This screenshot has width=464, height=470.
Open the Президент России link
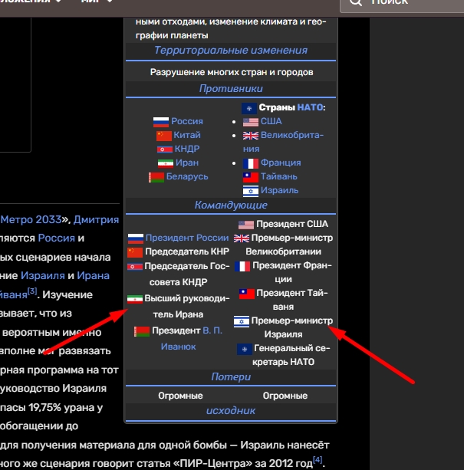(x=187, y=238)
